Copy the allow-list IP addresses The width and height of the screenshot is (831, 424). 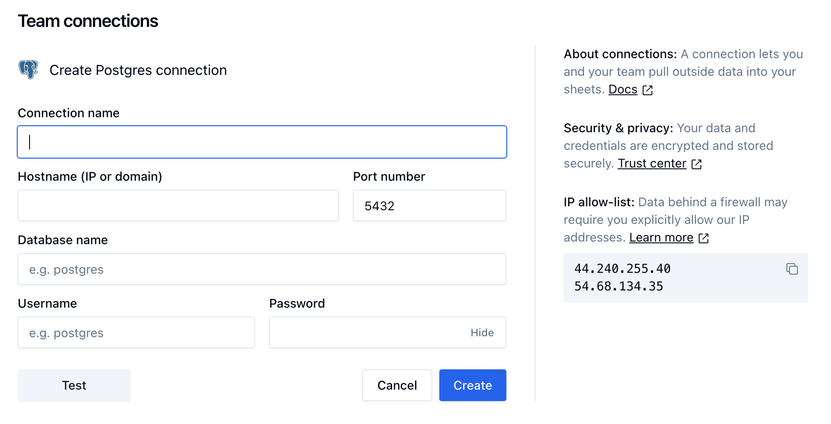[792, 269]
